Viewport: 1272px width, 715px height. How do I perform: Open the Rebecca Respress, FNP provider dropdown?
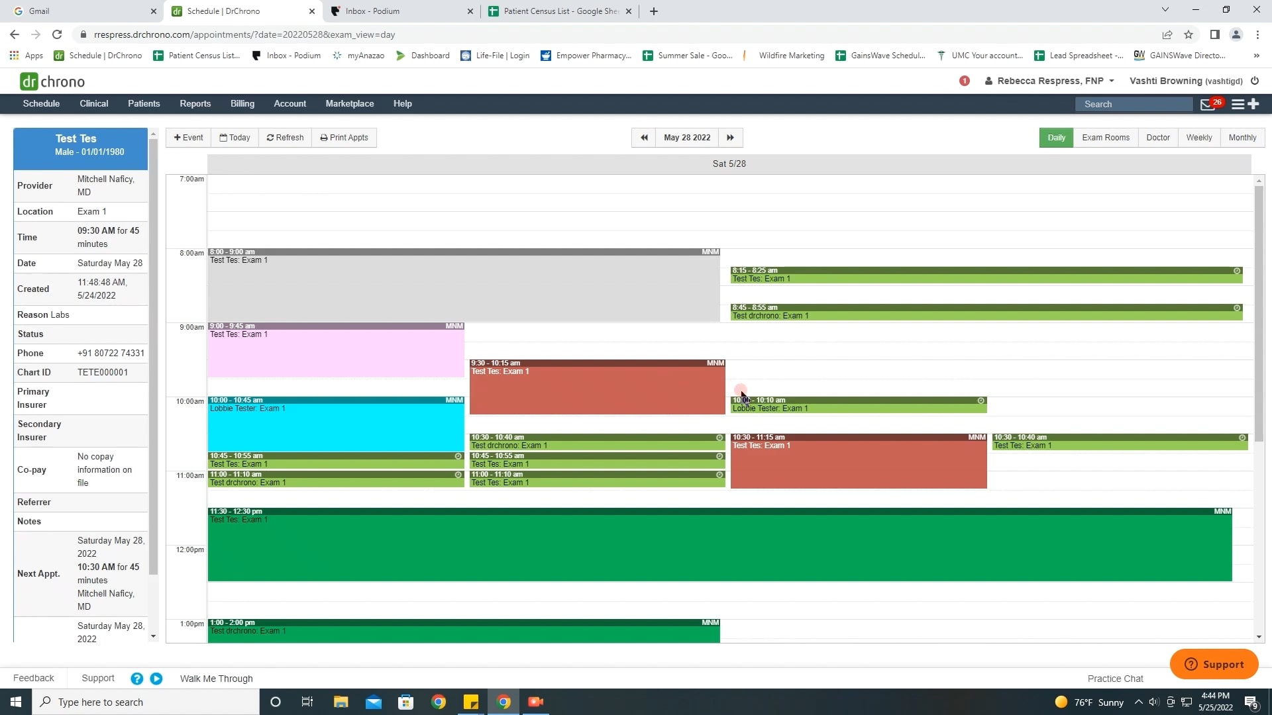(x=1050, y=81)
